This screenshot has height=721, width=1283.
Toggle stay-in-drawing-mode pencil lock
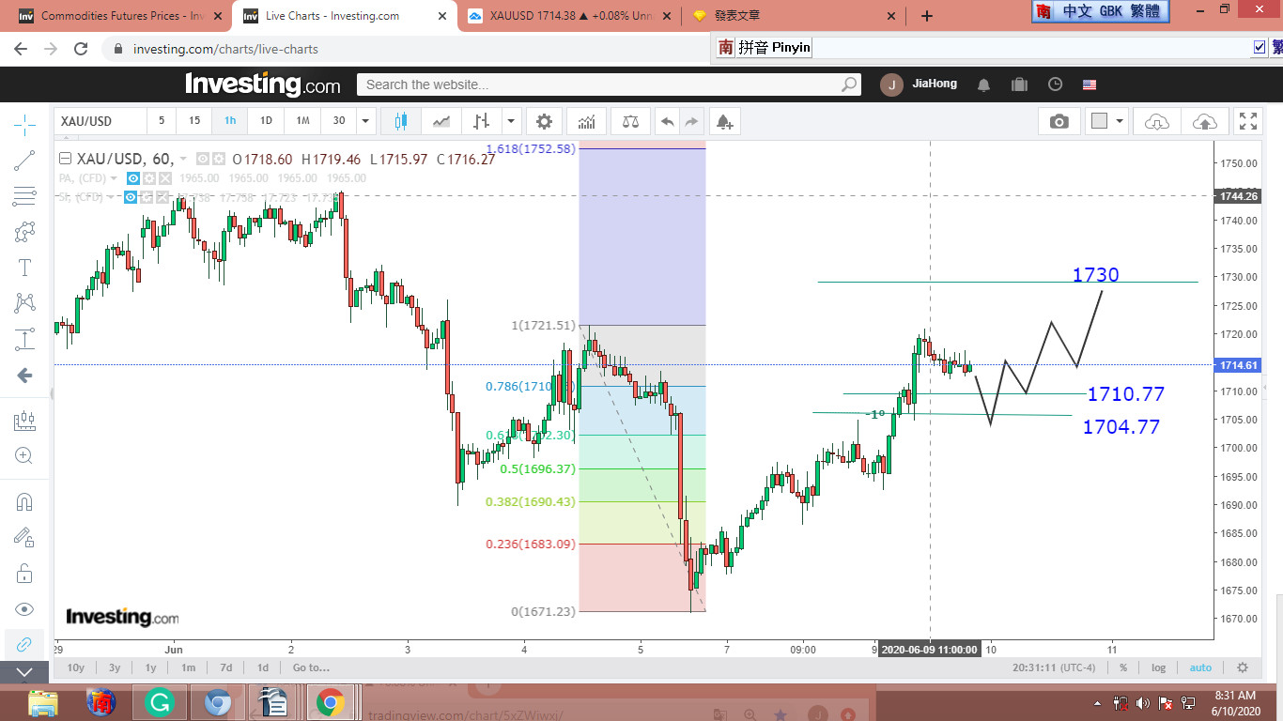point(24,537)
